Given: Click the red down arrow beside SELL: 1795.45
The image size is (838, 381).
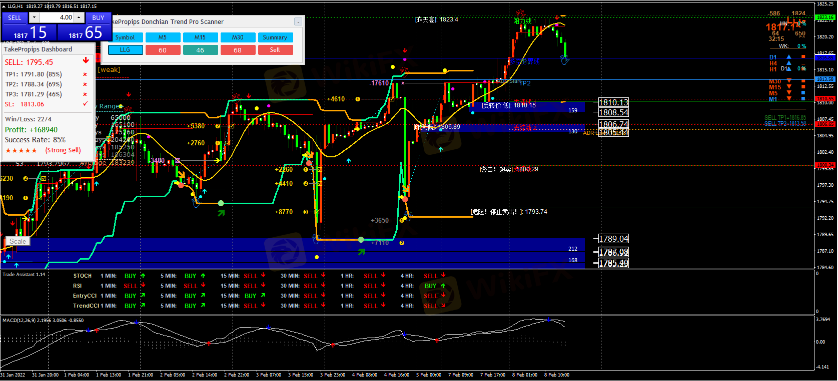Looking at the screenshot, I should (x=86, y=60).
